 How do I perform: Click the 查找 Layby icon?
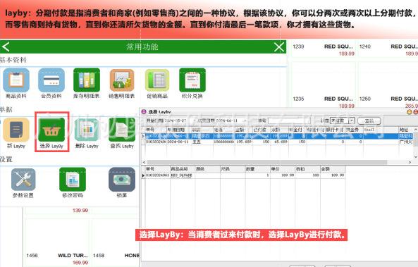click(122, 130)
